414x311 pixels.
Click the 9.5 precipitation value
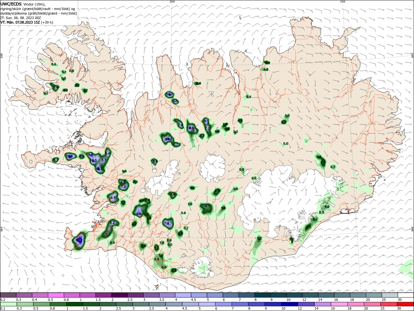(175, 101)
